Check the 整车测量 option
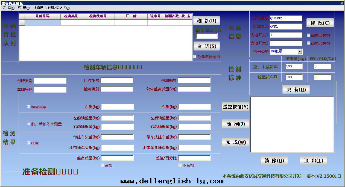 (x=29, y=107)
